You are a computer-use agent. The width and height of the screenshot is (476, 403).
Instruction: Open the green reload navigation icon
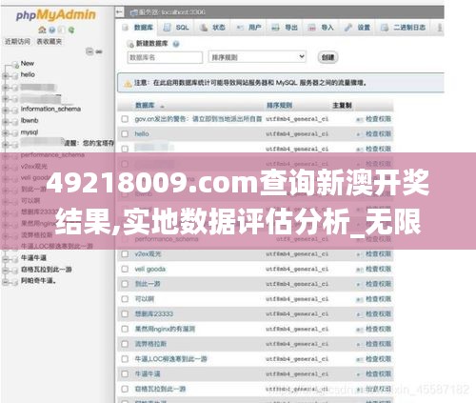(71, 30)
